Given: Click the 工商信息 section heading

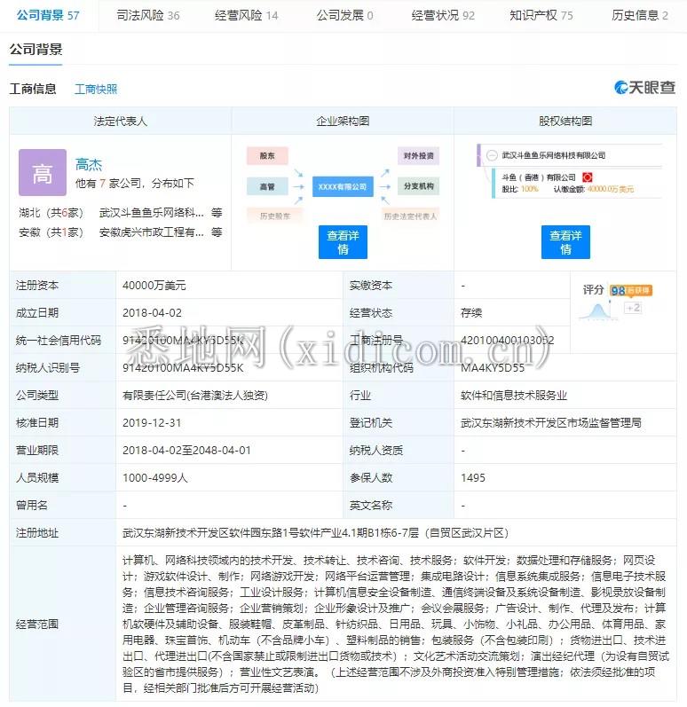Looking at the screenshot, I should 33,89.
